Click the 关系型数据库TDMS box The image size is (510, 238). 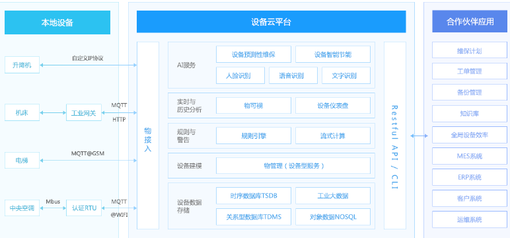254,217
